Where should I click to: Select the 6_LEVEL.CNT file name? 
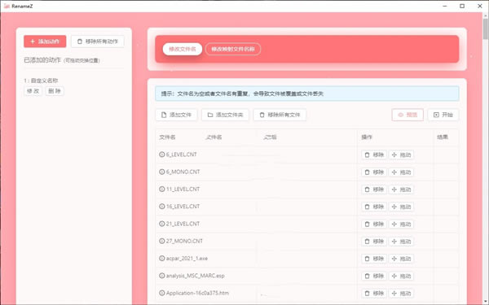pyautogui.click(x=182, y=155)
